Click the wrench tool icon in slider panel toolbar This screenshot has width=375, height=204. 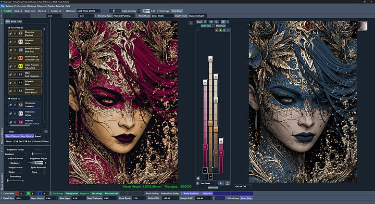click(x=217, y=22)
